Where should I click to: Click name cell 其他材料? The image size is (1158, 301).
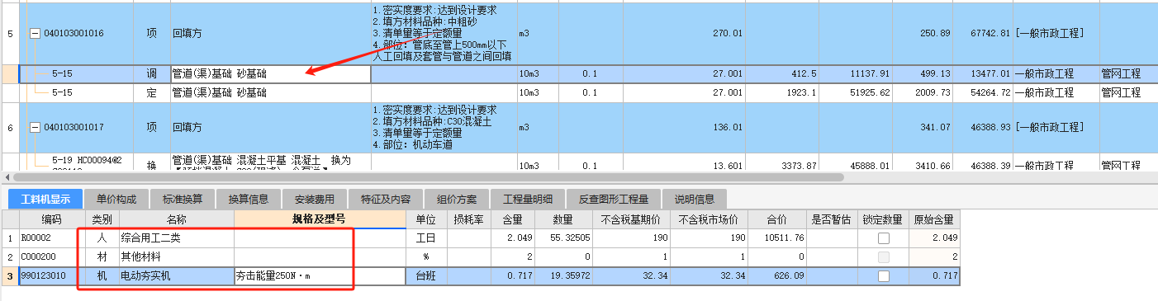pyautogui.click(x=176, y=257)
